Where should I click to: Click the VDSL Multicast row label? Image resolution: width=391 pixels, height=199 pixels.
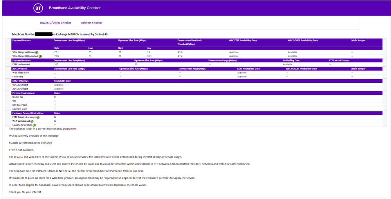pyautogui.click(x=20, y=85)
